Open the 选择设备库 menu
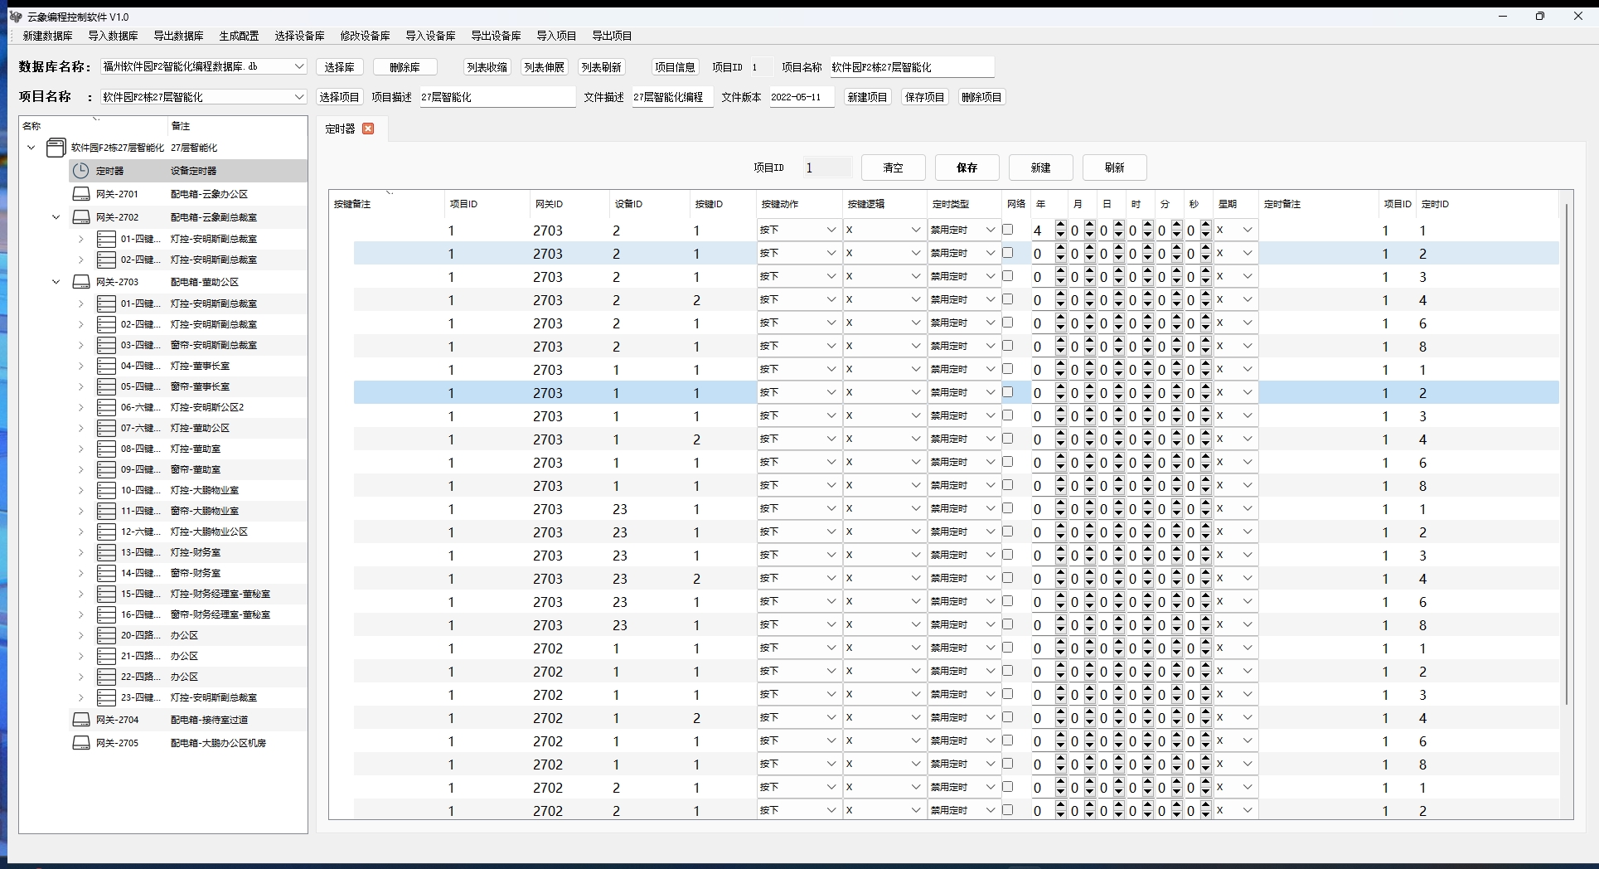Image resolution: width=1599 pixels, height=869 pixels. click(299, 36)
